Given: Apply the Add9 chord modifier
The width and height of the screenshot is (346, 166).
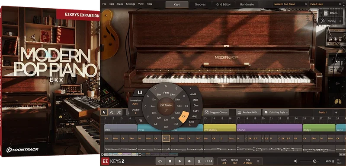Looking at the screenshot, I should click(193, 94).
